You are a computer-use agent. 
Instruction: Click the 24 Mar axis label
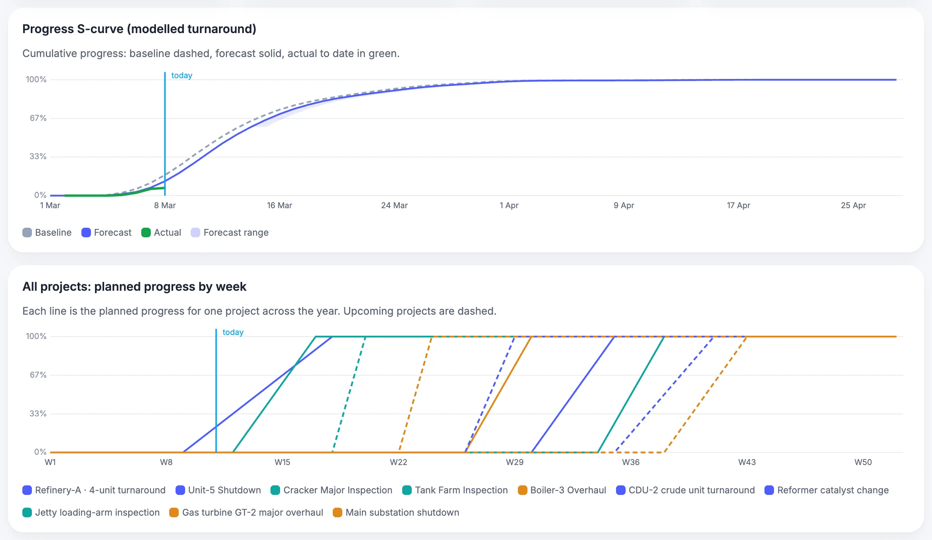pos(394,205)
